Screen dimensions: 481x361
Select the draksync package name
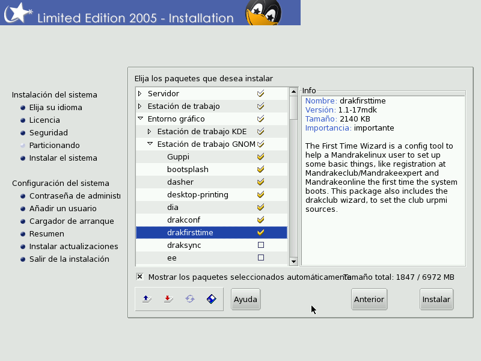pos(184,245)
